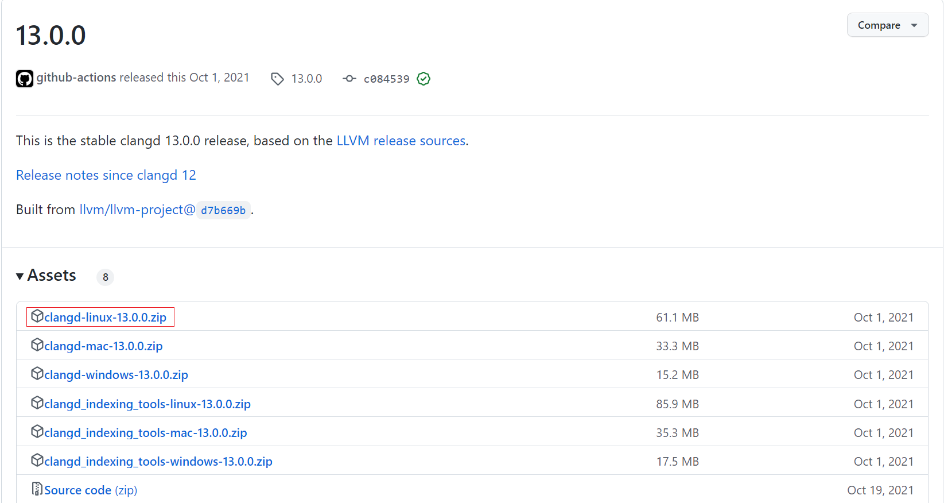Viewport: 944px width, 503px height.
Task: Click package icon for clangd-linux-13.0.0.zip
Action: pos(37,316)
